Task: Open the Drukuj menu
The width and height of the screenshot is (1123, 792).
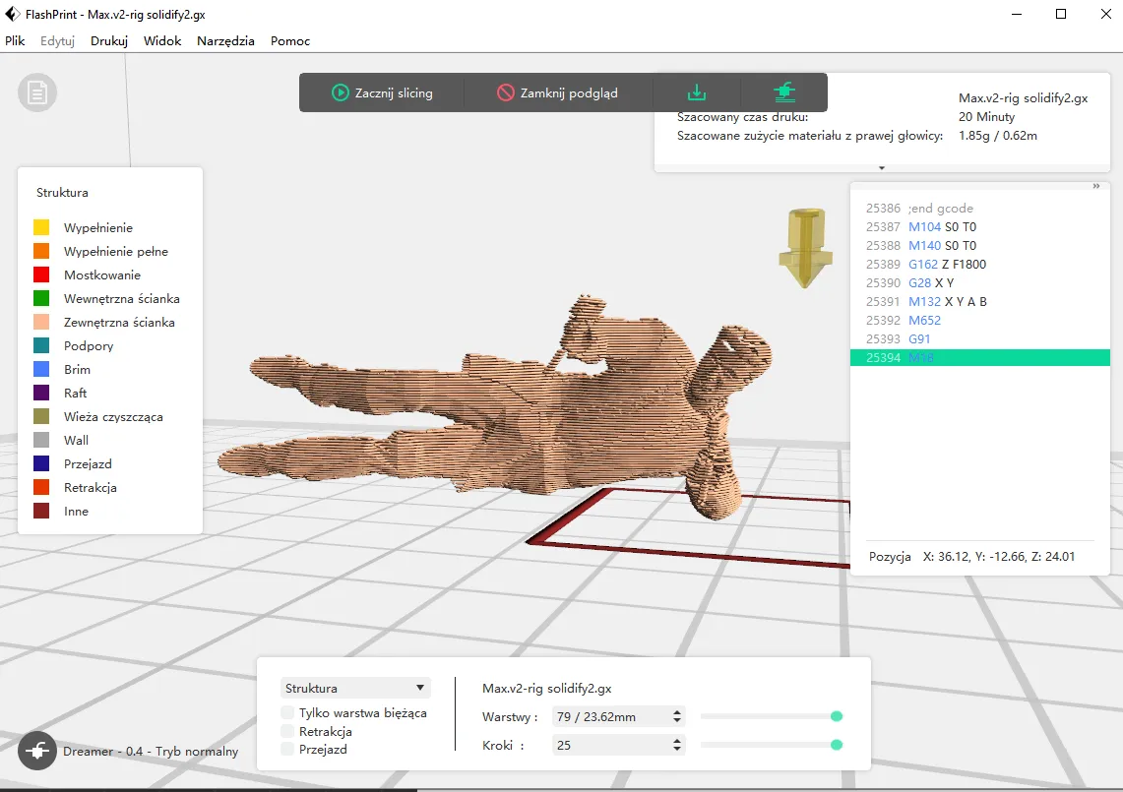Action: click(x=109, y=41)
